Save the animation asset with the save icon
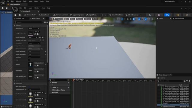The height and width of the screenshot is (108, 192). point(15,15)
